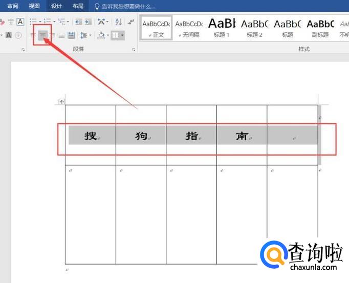Toggle show paragraph marks button
This screenshot has width=349, height=283.
(x=131, y=21)
